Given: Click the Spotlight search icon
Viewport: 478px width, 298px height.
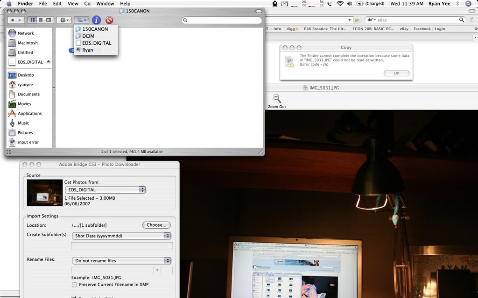Looking at the screenshot, I should [x=468, y=4].
